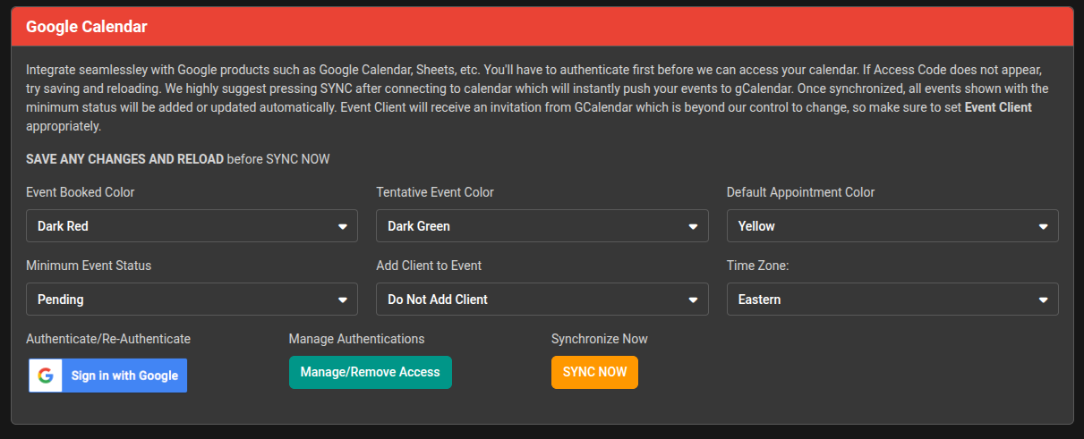Viewport: 1084px width, 439px height.
Task: Click the Manage/Remove Access button
Action: coord(371,372)
